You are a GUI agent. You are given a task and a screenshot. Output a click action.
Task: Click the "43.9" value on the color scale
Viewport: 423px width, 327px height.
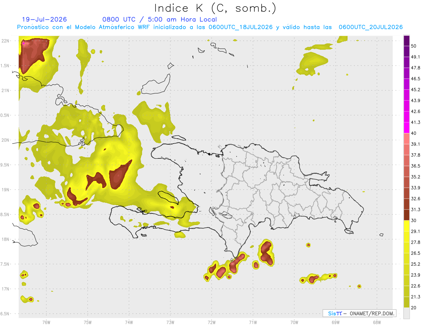pyautogui.click(x=416, y=101)
